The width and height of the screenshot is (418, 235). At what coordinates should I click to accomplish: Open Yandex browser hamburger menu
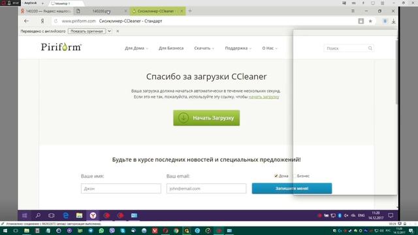click(x=353, y=11)
